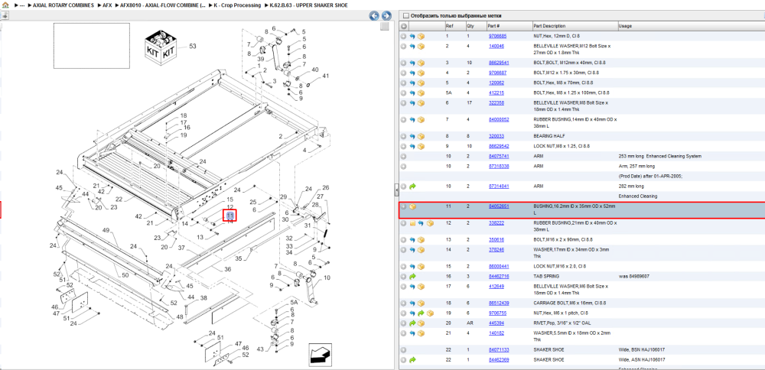Open the '---' breadcrumb item
The height and width of the screenshot is (370, 765).
22,5
